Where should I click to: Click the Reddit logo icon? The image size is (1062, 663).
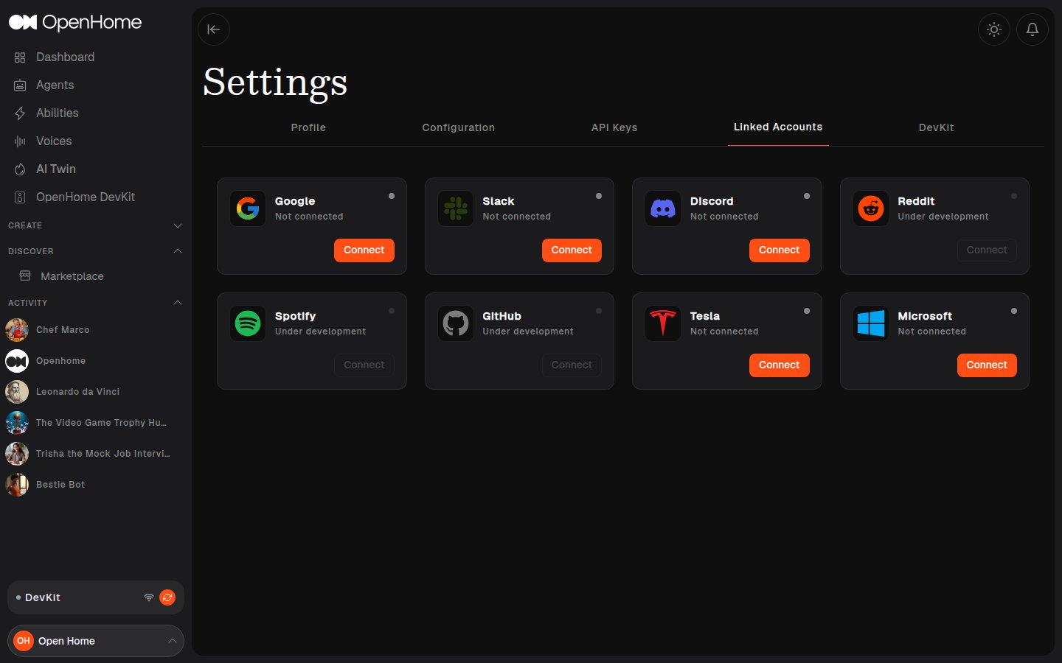pyautogui.click(x=871, y=208)
